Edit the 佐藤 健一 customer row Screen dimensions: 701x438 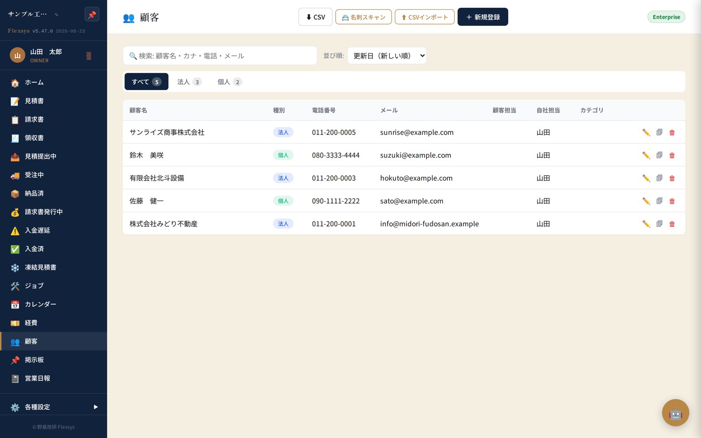[x=646, y=201]
